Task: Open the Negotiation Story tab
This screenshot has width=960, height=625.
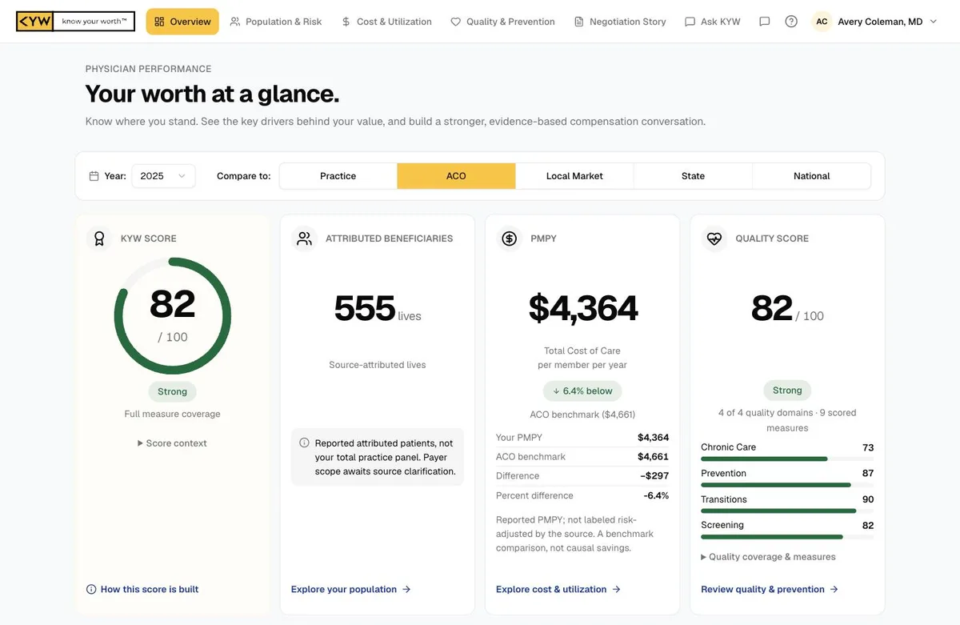Action: pos(620,22)
